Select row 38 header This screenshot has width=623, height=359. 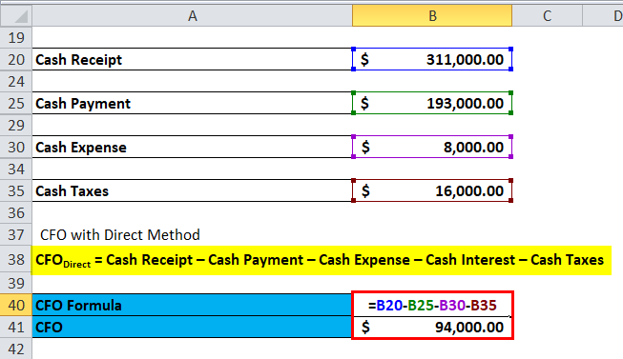click(x=16, y=259)
